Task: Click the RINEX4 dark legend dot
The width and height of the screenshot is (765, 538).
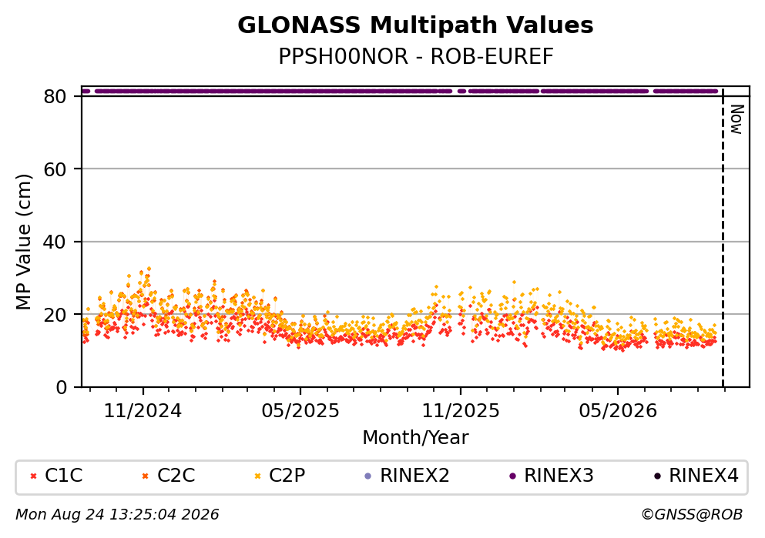Action: pos(657,476)
